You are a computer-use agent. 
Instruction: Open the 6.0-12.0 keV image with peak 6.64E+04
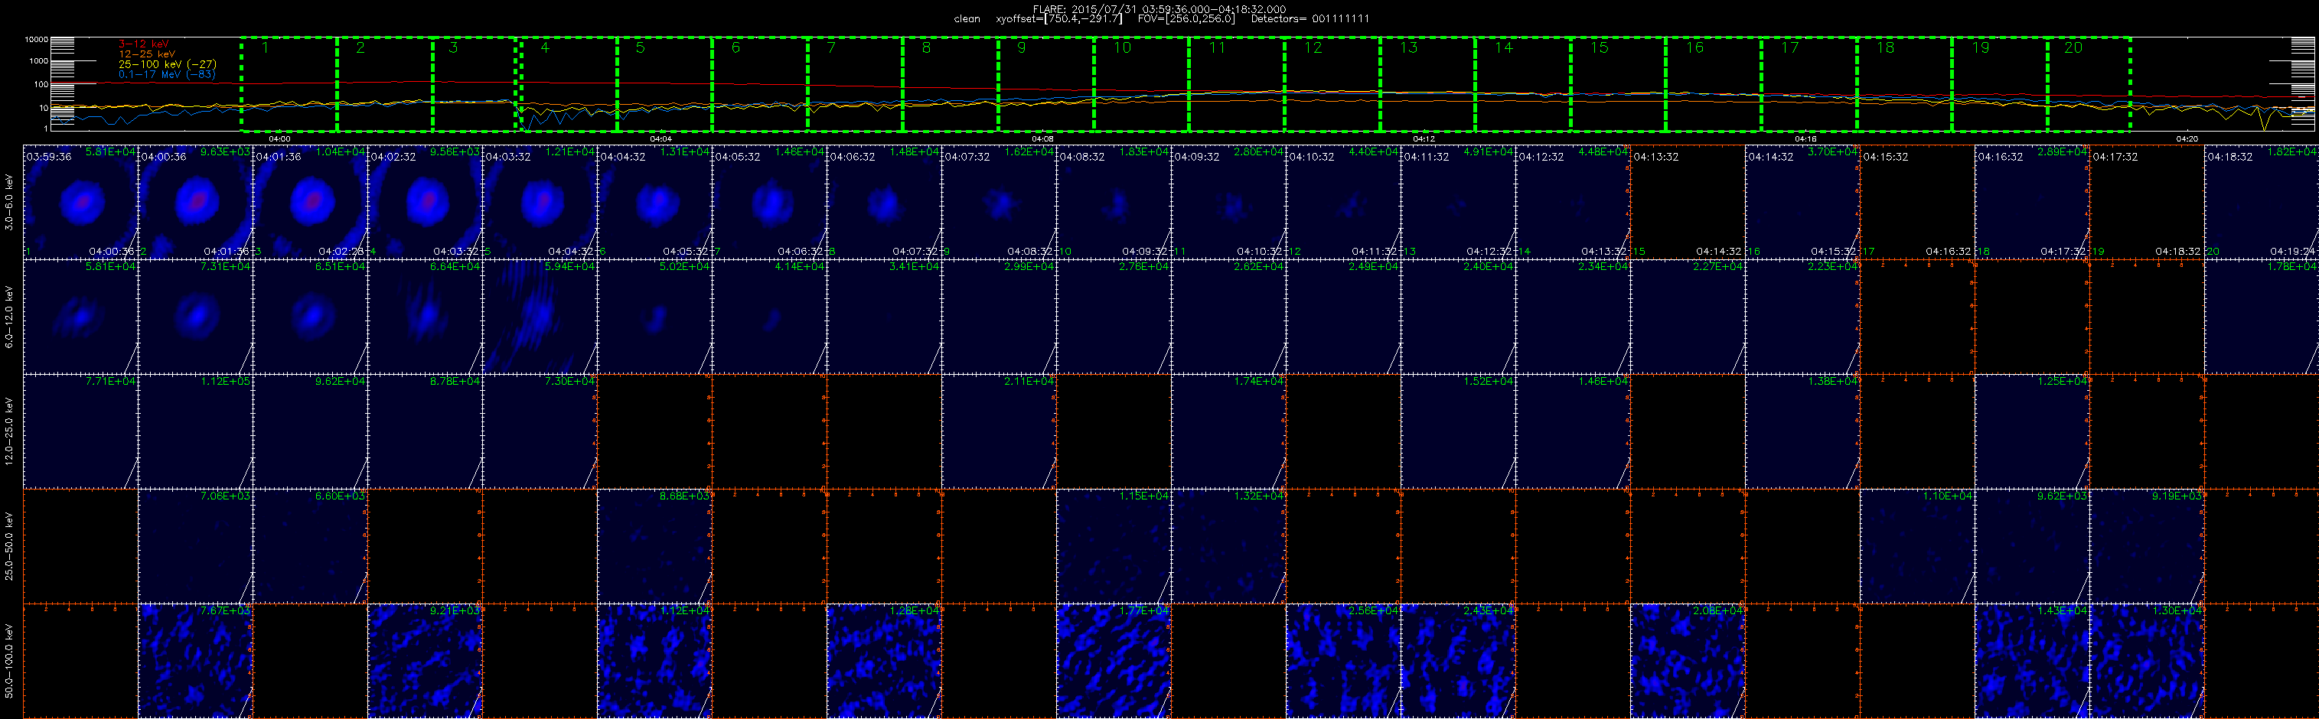(425, 317)
